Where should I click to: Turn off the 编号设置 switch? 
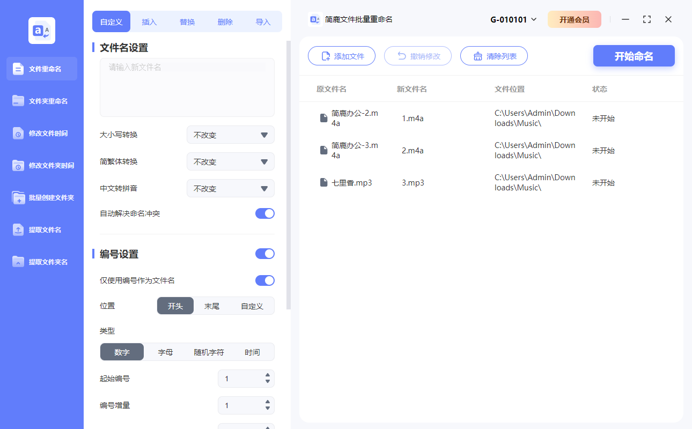click(264, 253)
